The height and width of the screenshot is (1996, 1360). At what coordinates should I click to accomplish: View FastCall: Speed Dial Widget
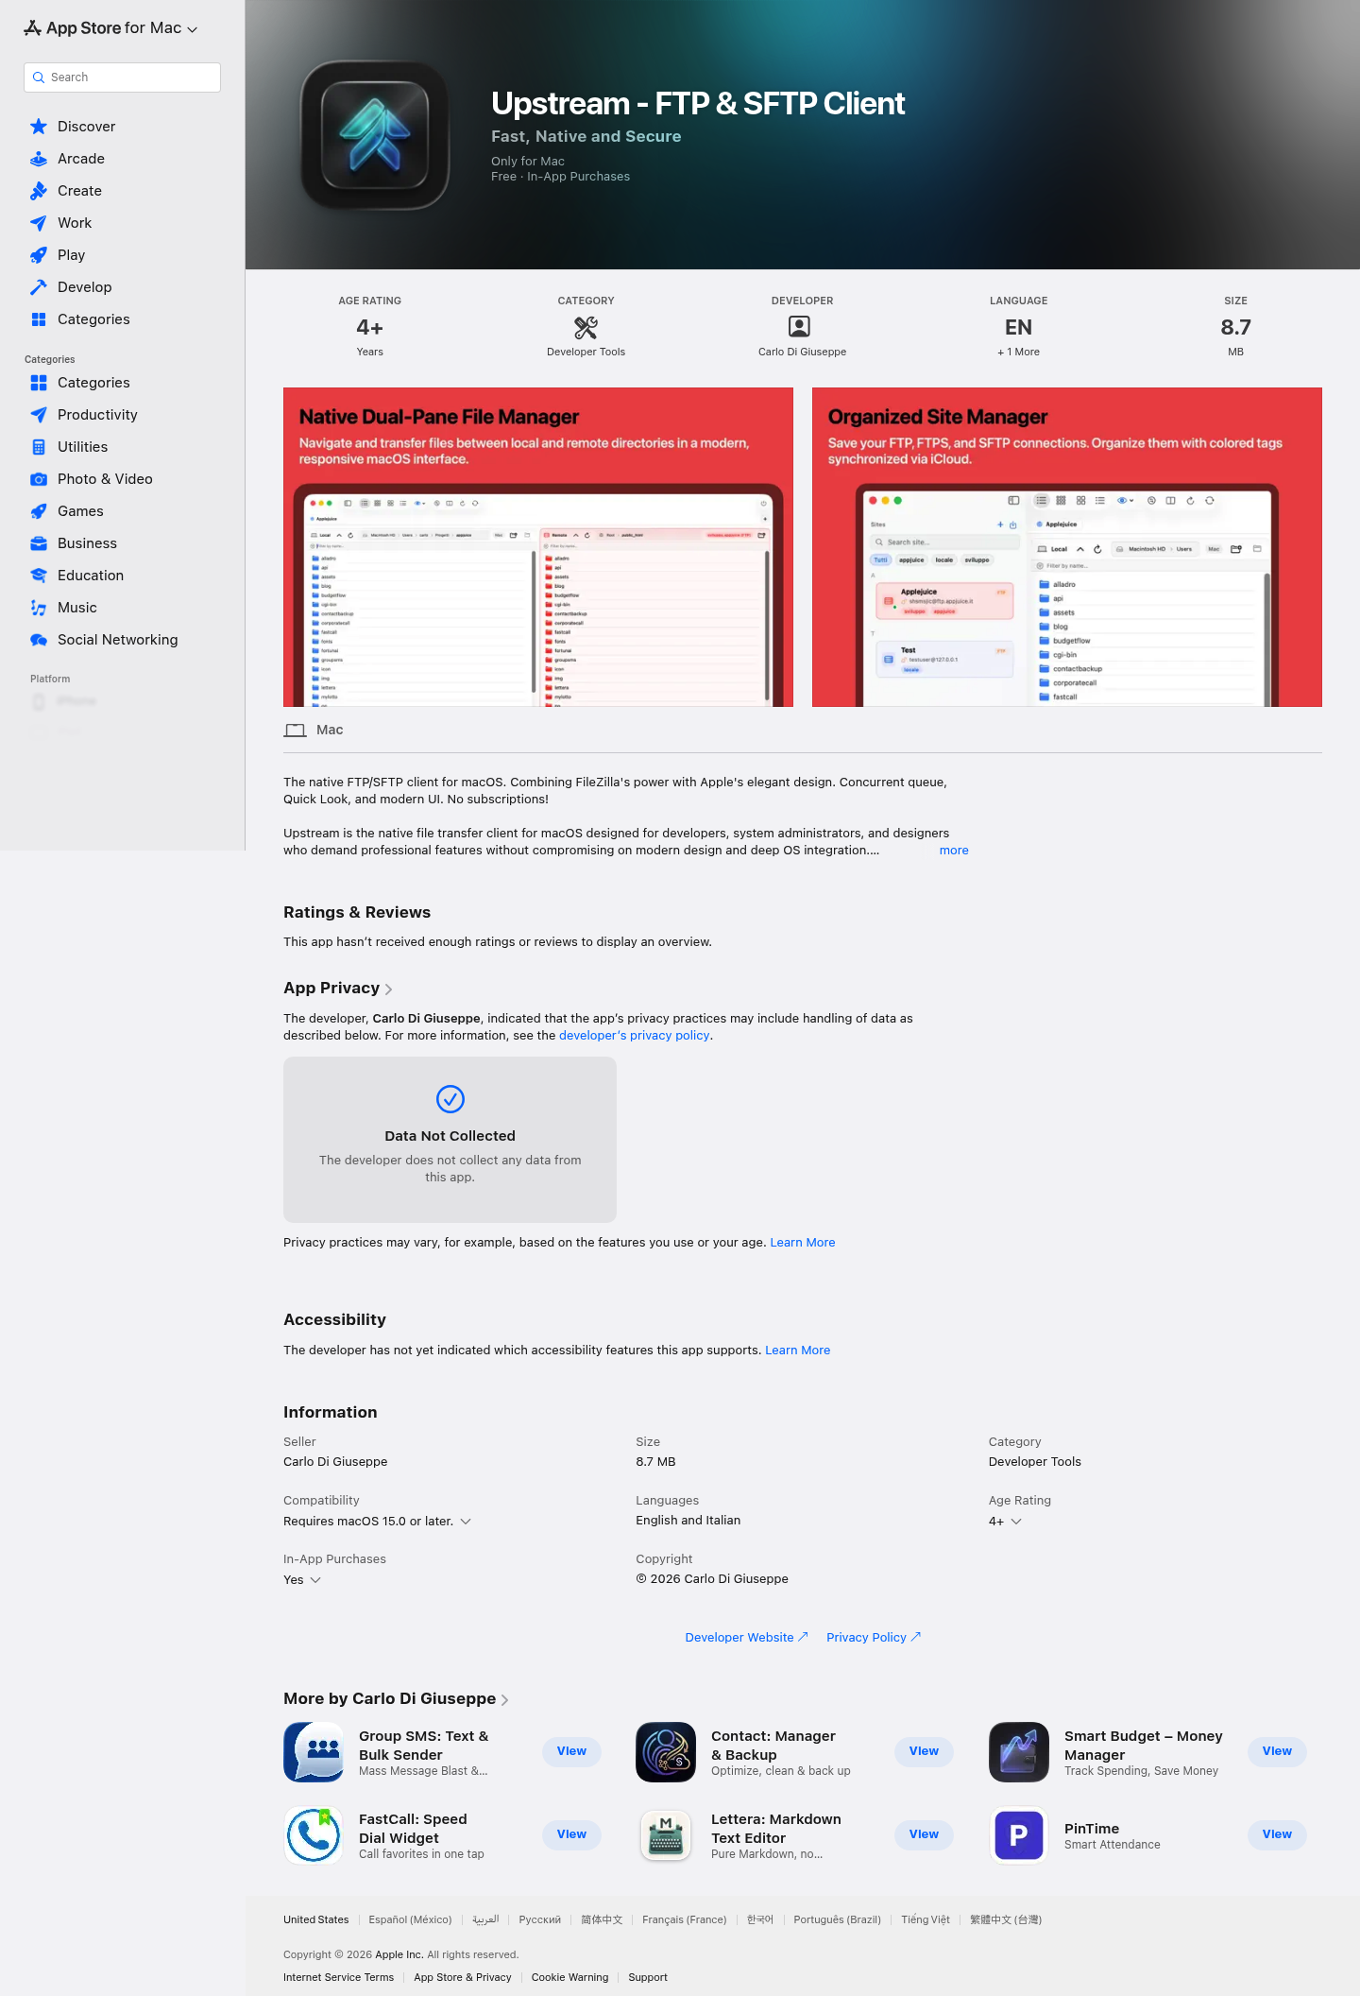[x=571, y=1834]
